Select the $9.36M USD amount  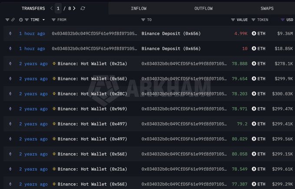point(285,33)
